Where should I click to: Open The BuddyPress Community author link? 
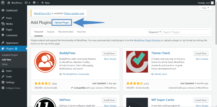point(76,74)
